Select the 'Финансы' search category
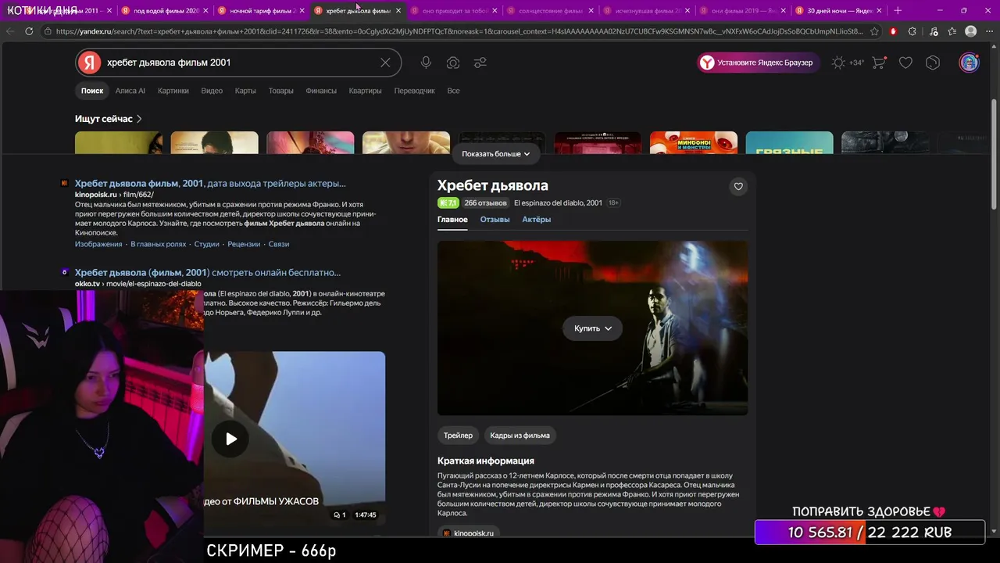 coord(321,91)
